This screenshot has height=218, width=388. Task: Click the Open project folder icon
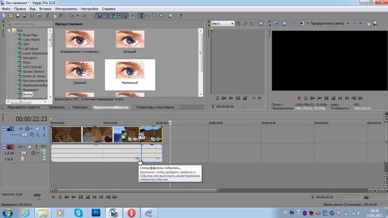coord(11,16)
